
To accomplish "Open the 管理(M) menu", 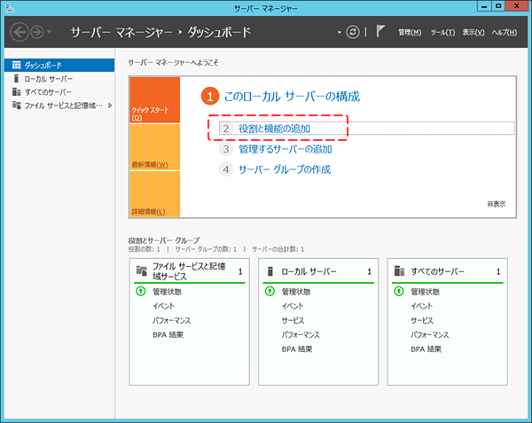I will [x=410, y=32].
